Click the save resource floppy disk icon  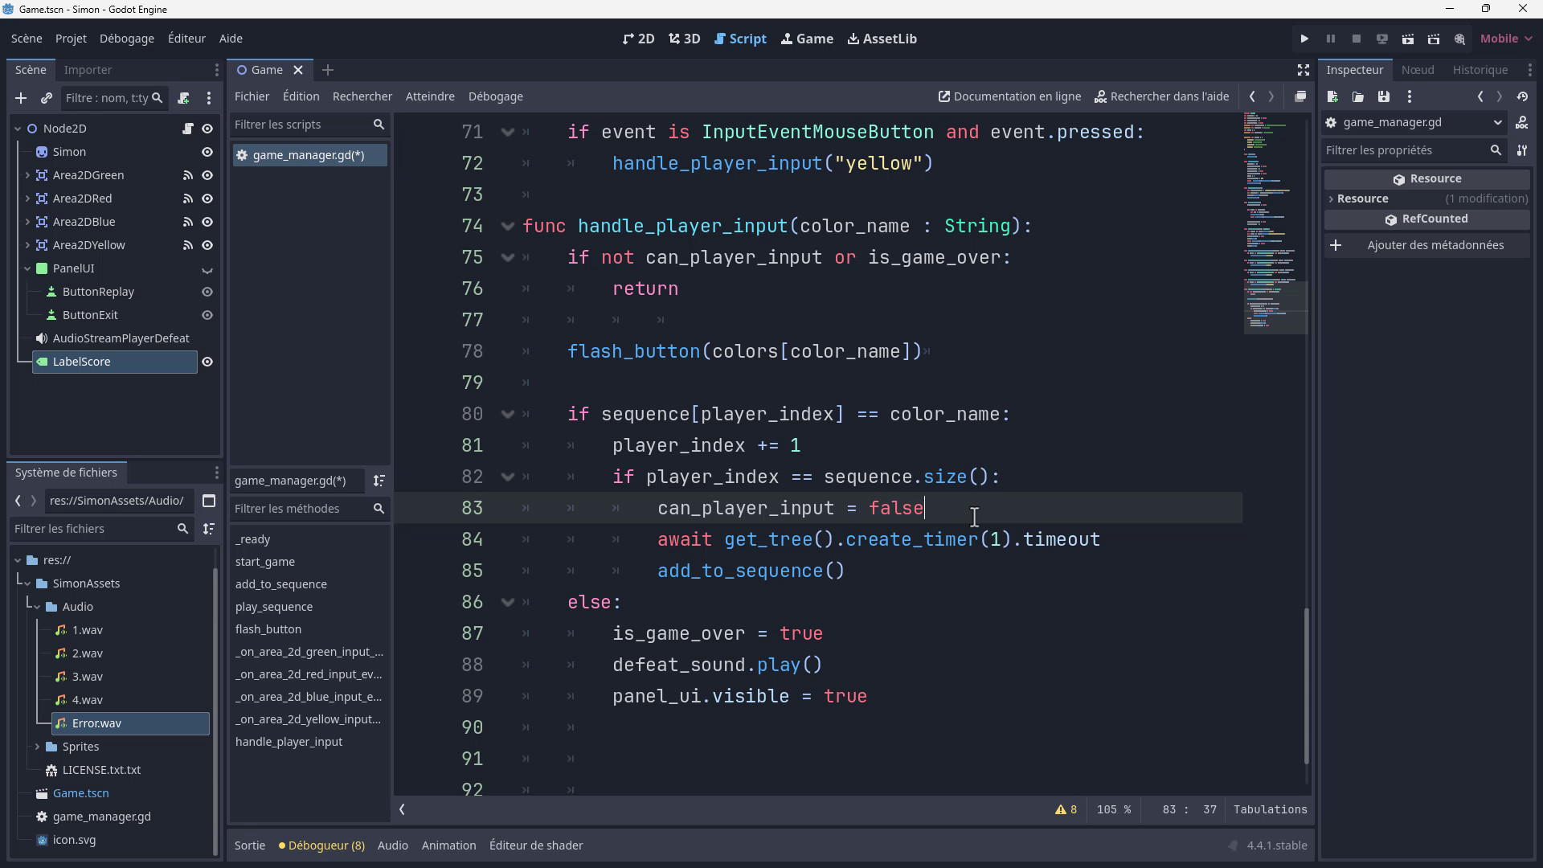1383,96
